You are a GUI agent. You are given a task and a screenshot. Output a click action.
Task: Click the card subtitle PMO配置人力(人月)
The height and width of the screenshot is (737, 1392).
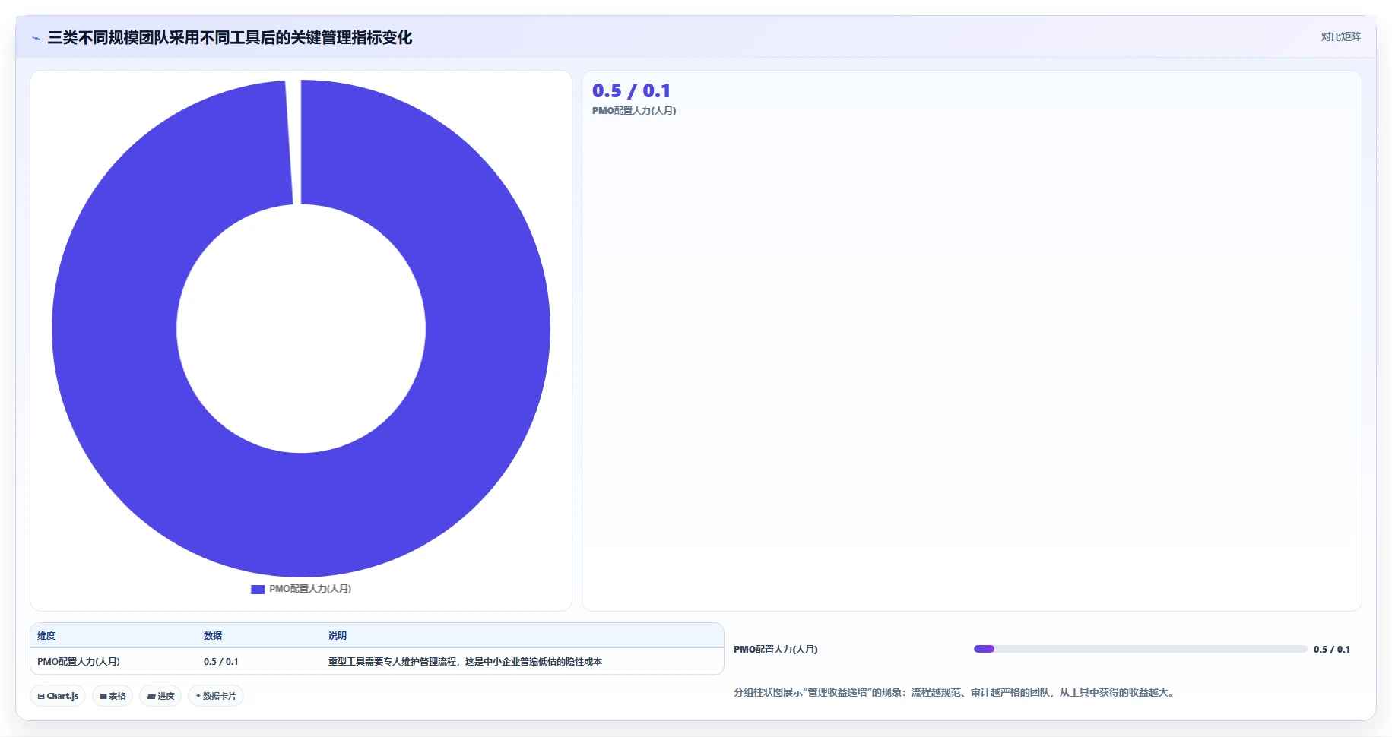coord(634,111)
